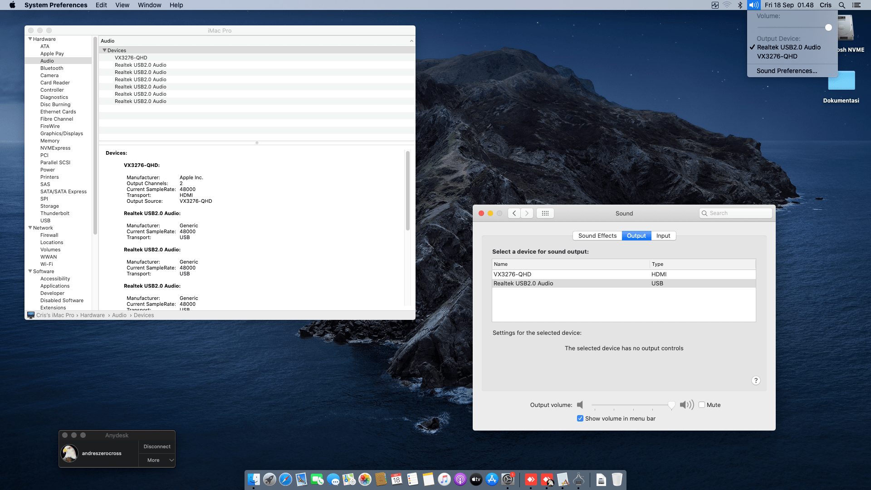
Task: Open Spotlight search magnifier in menu bar
Action: [842, 5]
